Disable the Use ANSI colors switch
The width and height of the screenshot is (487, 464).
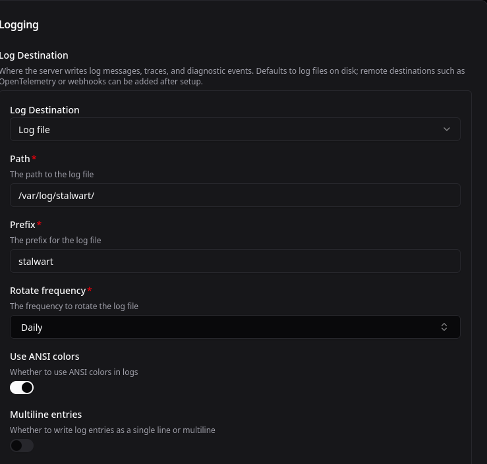tap(22, 388)
